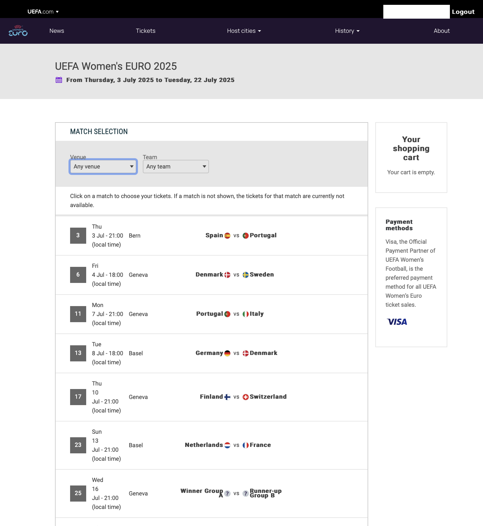
Task: Click the Logout link
Action: 463,12
